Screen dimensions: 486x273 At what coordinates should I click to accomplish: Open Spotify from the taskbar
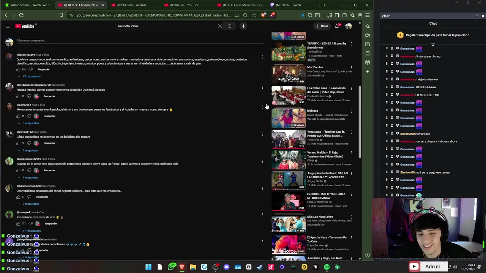click(327, 267)
